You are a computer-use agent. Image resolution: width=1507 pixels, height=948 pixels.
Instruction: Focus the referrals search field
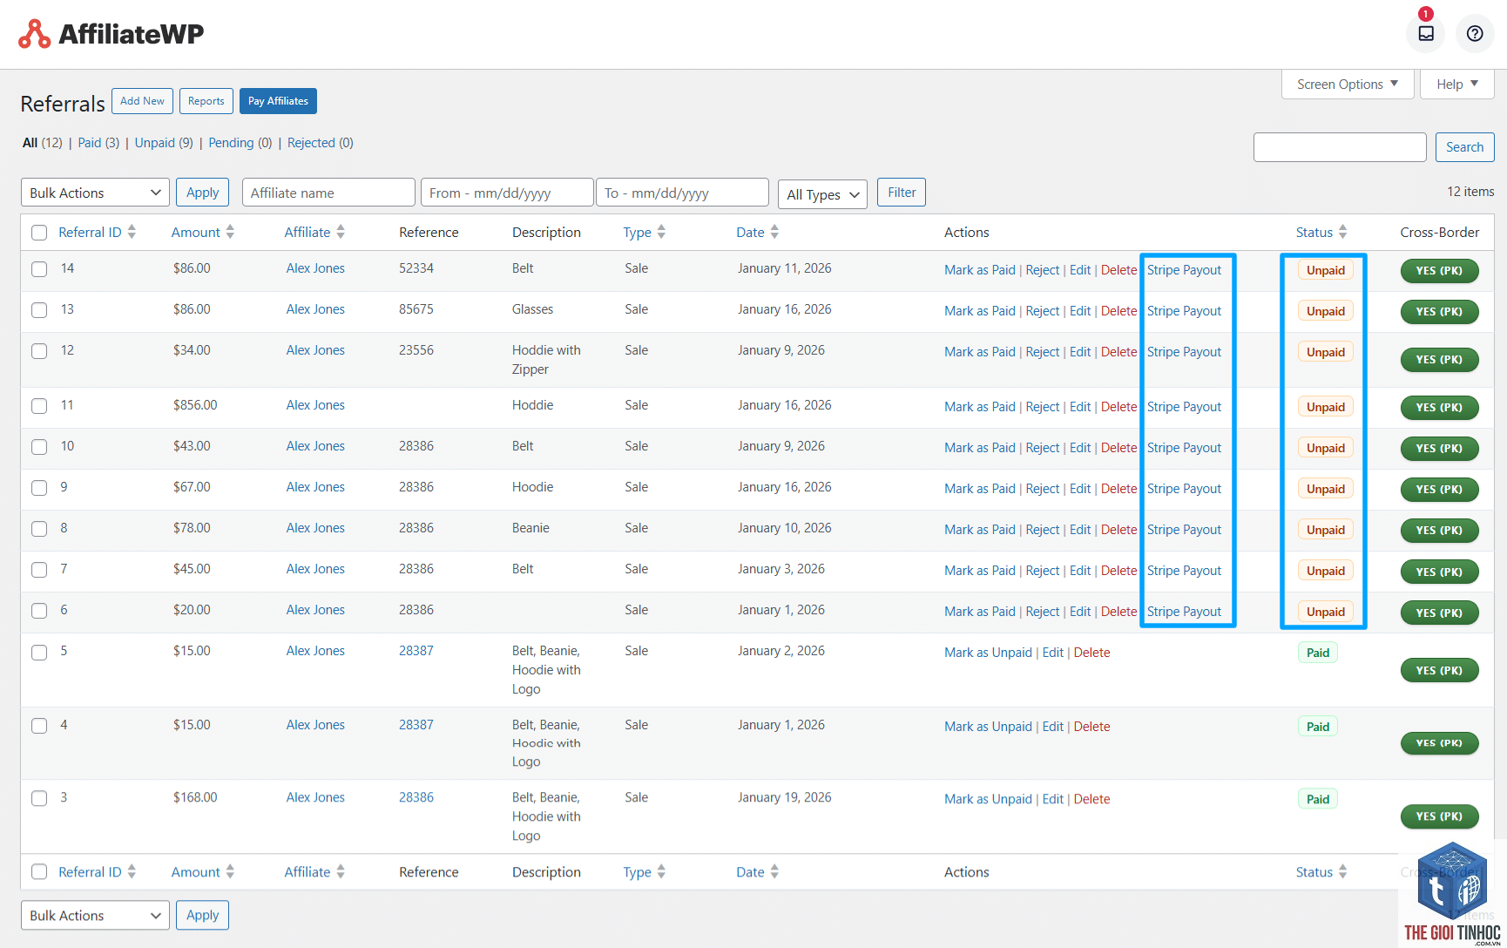(1340, 147)
